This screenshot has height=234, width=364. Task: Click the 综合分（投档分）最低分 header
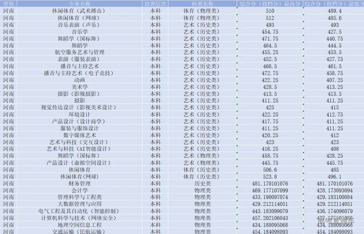click(334, 4)
